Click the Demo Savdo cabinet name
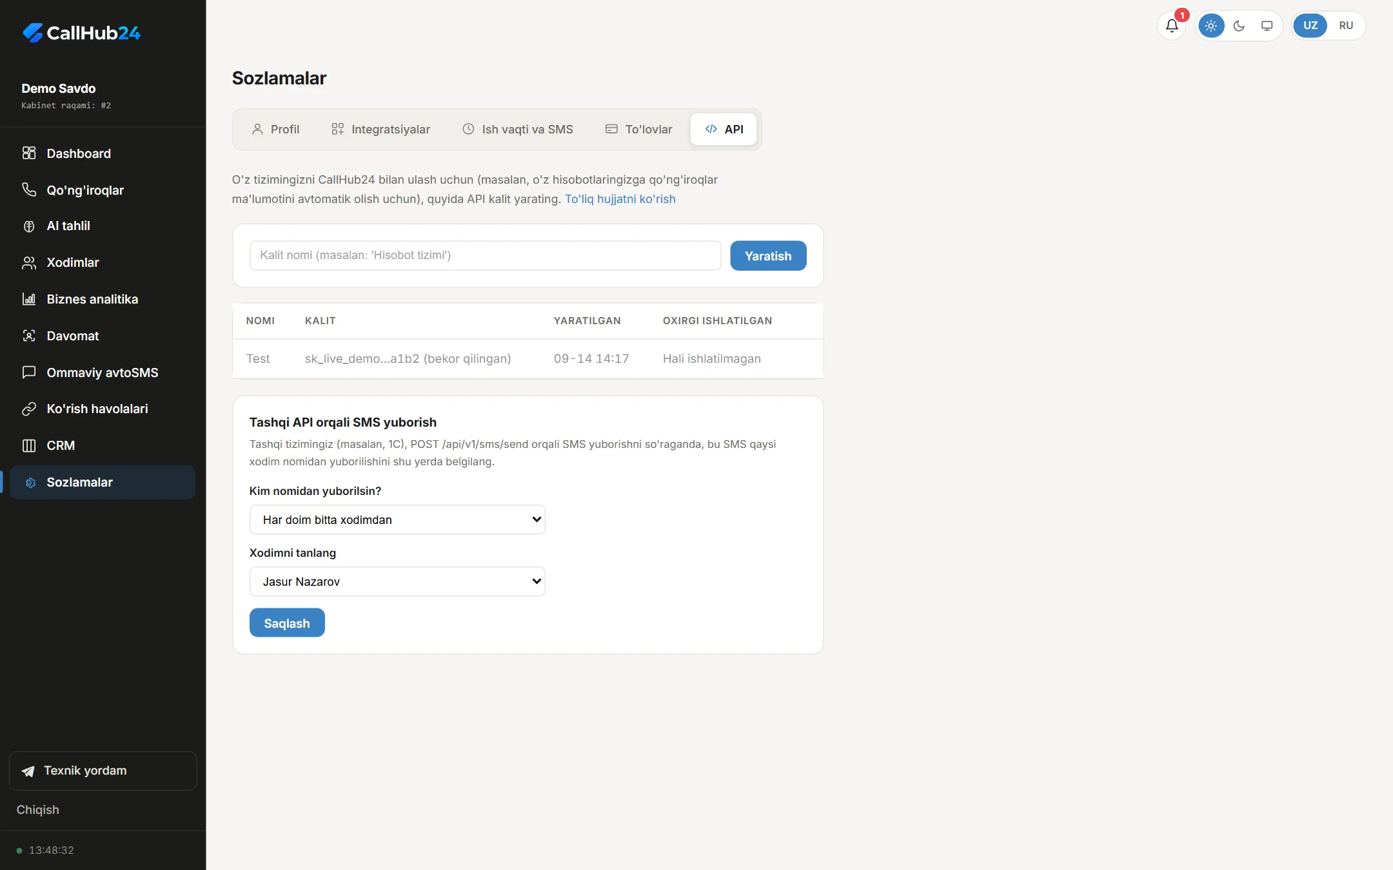Image resolution: width=1393 pixels, height=870 pixels. click(x=59, y=88)
